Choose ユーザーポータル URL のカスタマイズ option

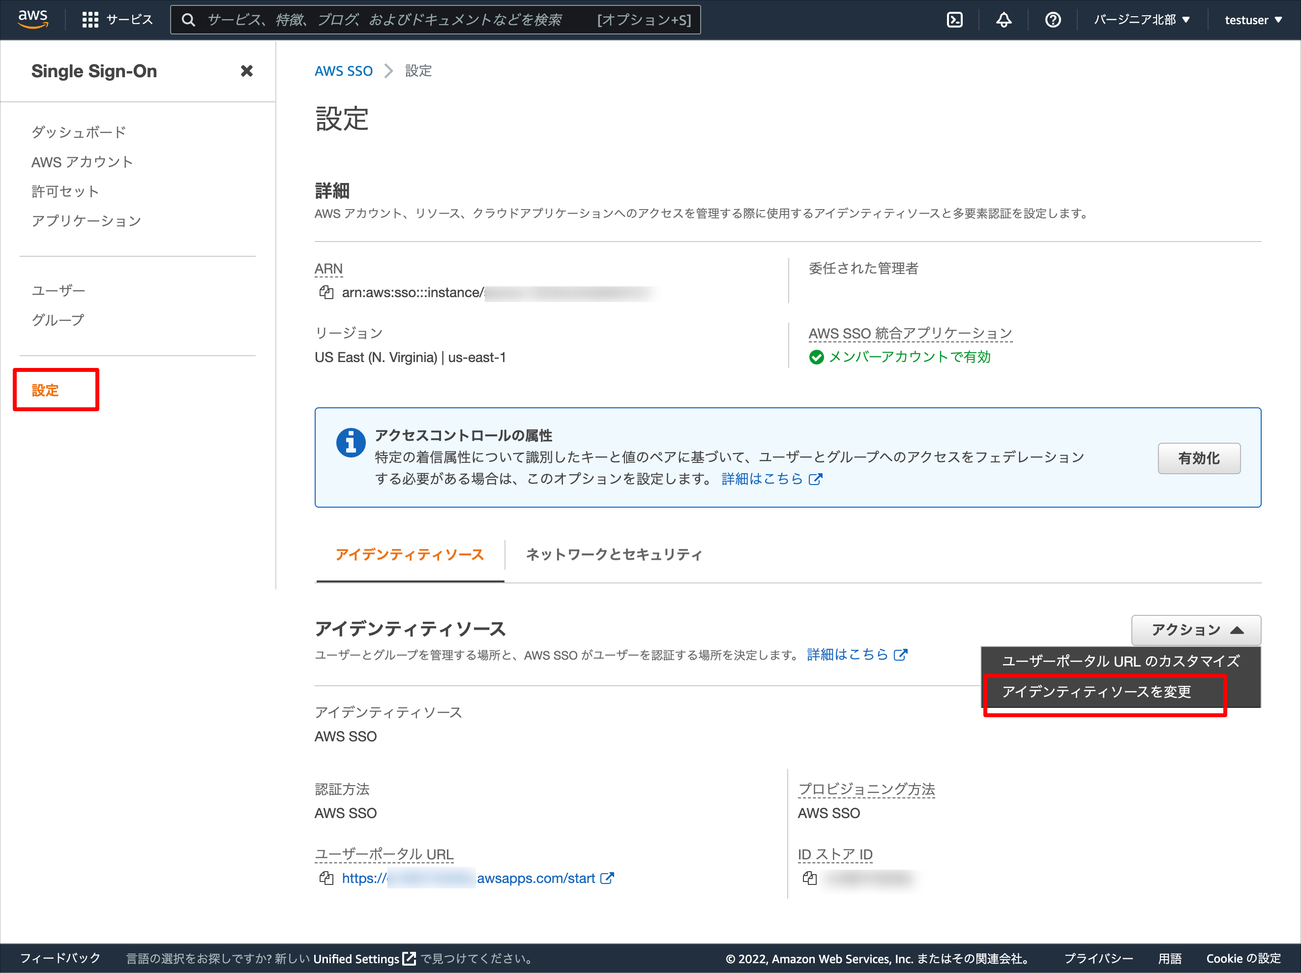pos(1121,661)
